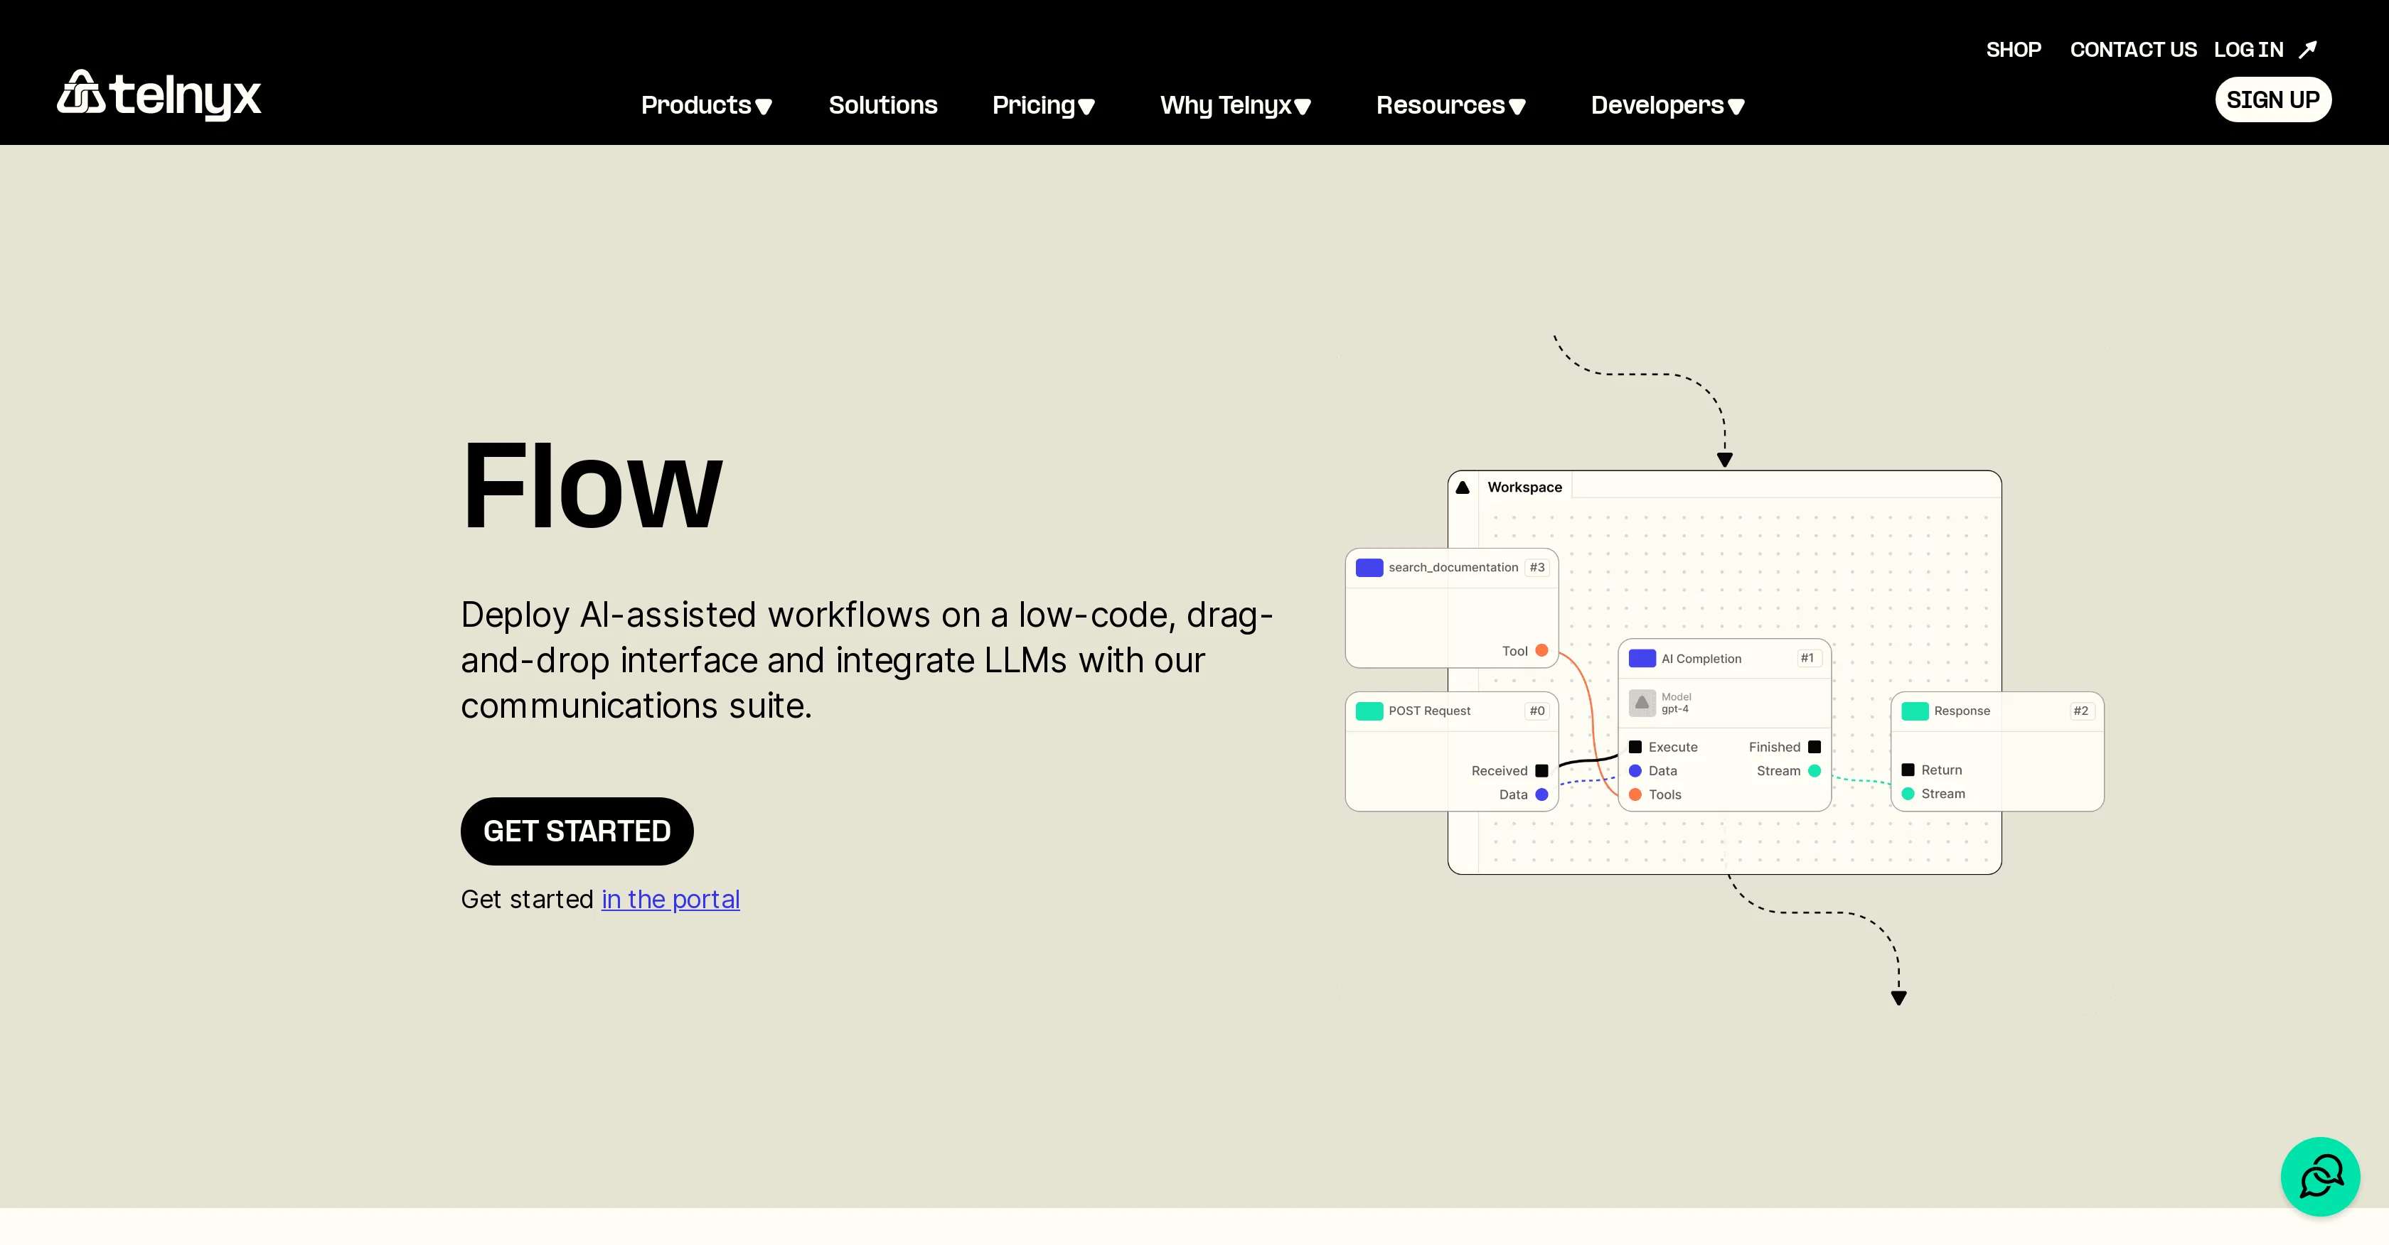Viewport: 2389px width, 1245px height.
Task: Click the #3 badge on search_documentation
Action: click(x=1536, y=567)
